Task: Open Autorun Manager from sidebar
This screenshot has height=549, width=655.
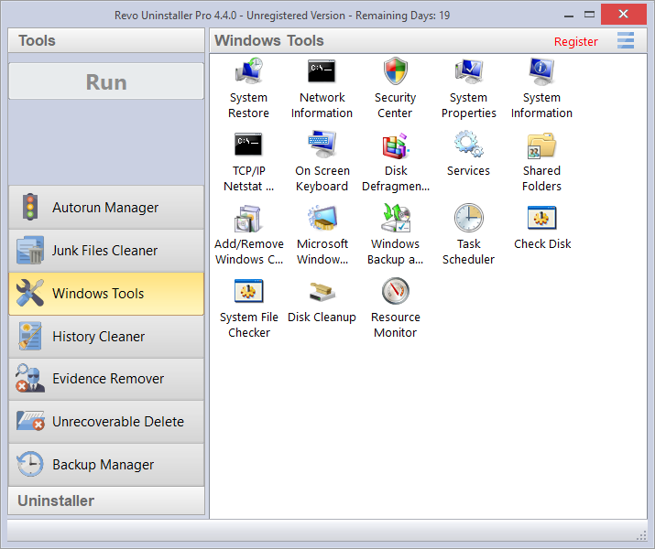Action: (106, 208)
